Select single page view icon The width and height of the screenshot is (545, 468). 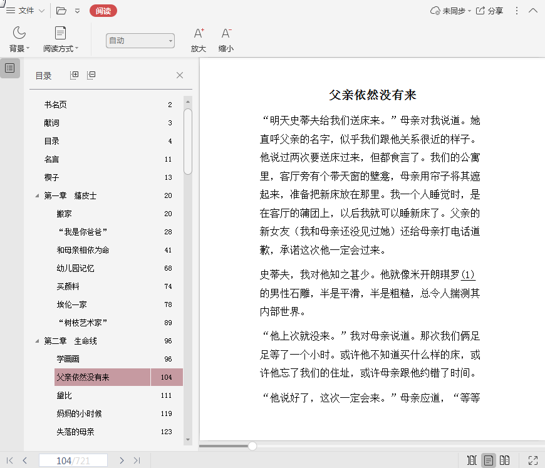[x=489, y=460]
